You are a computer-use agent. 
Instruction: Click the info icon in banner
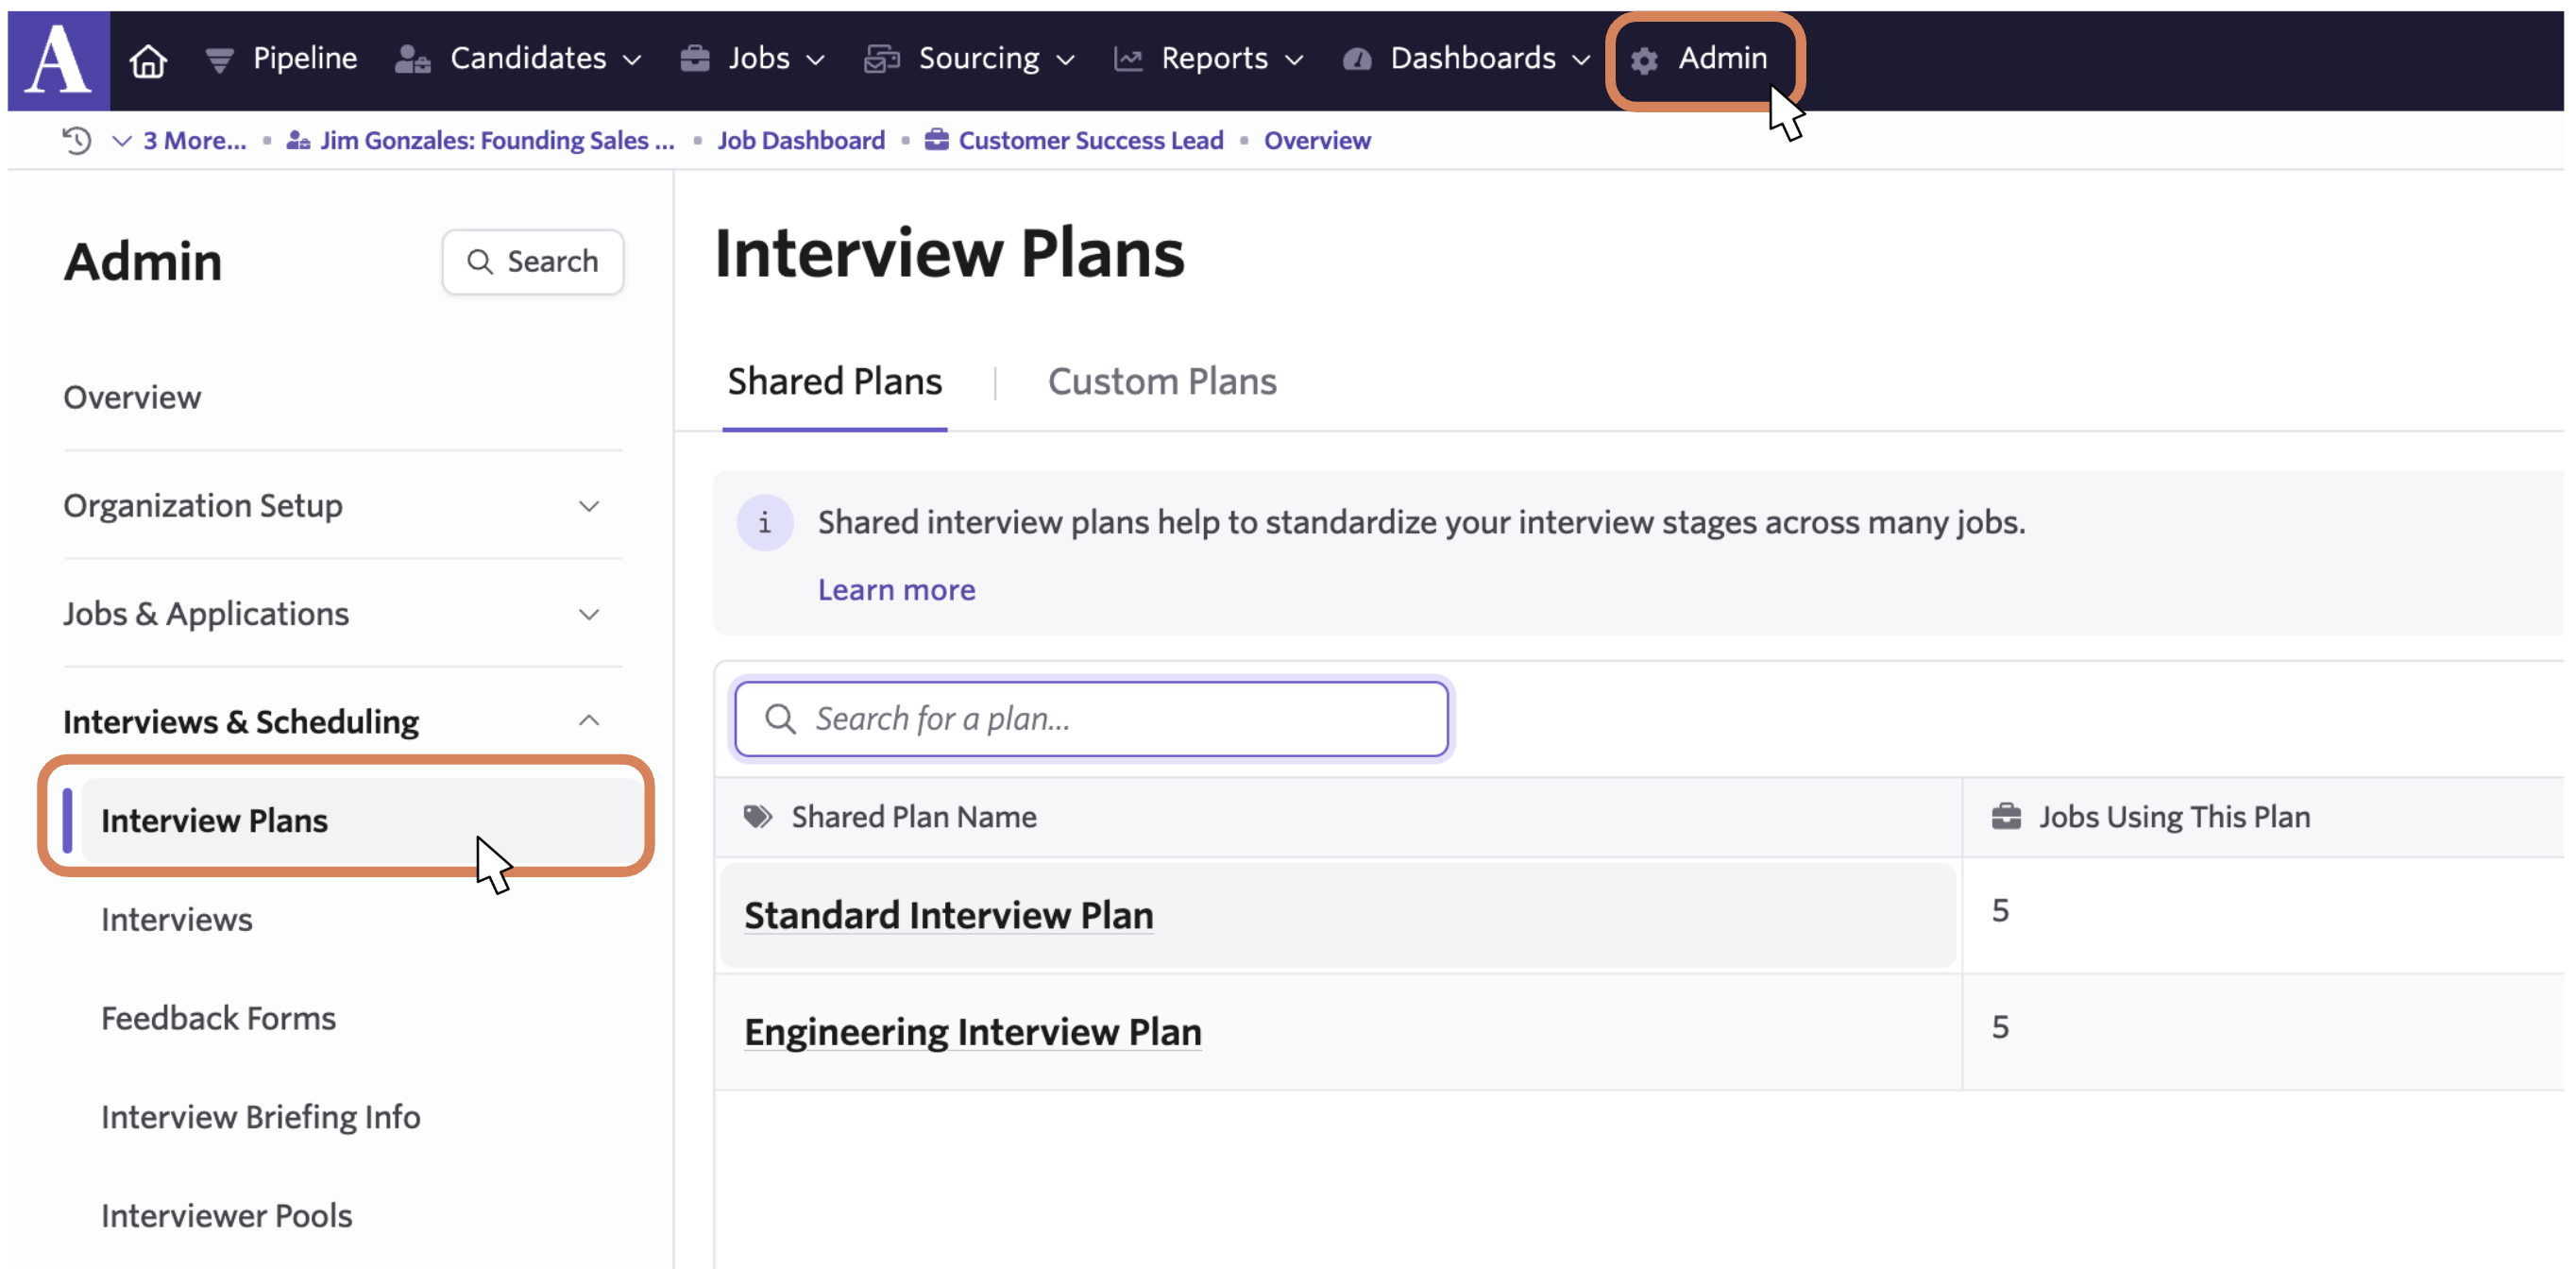click(x=764, y=522)
